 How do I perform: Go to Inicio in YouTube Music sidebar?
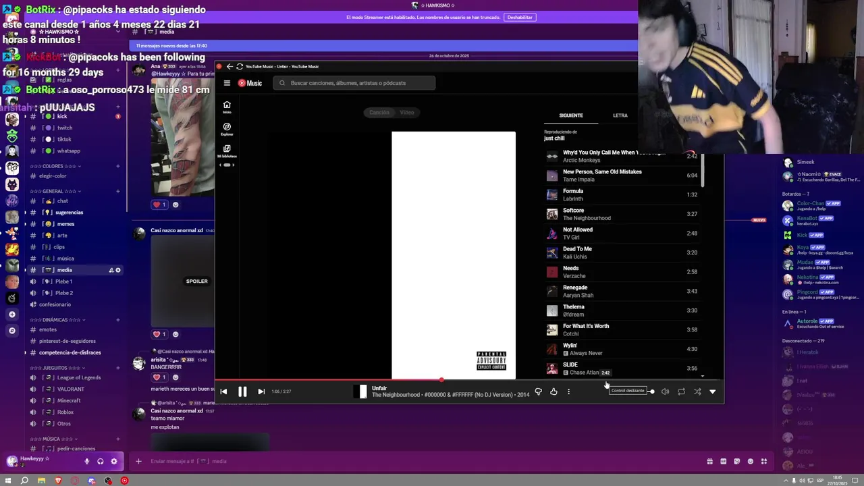click(x=227, y=107)
